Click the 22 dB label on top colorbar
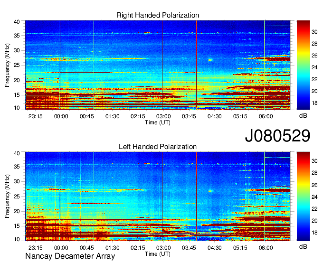The width and height of the screenshot is (323, 262). pyautogui.click(x=314, y=79)
